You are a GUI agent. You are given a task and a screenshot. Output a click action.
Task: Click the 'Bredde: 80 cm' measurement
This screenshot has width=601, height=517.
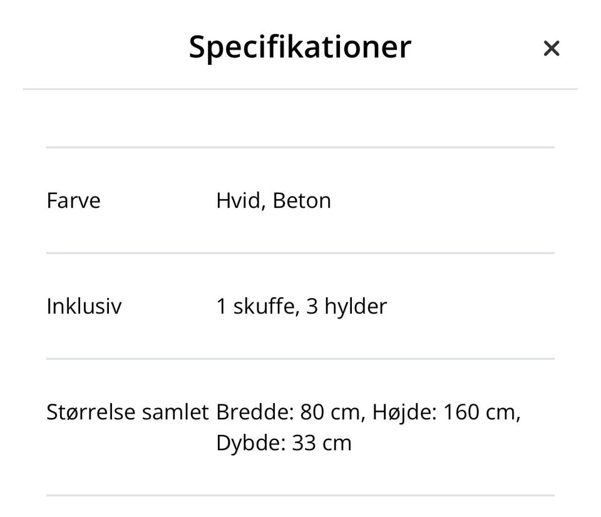[288, 412]
